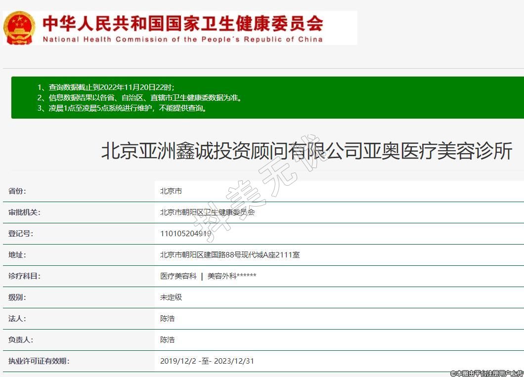Select the approving authority value text
The image size is (524, 377).
pyautogui.click(x=207, y=212)
